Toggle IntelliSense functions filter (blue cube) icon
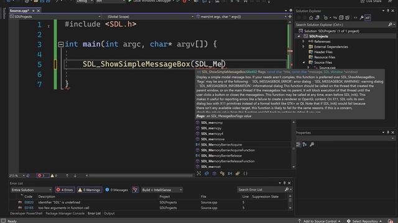 tap(206, 173)
